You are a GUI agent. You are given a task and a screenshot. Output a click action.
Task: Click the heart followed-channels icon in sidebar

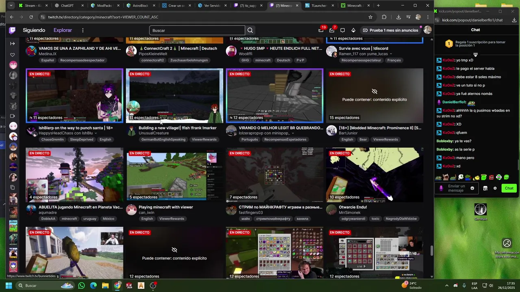point(13,55)
